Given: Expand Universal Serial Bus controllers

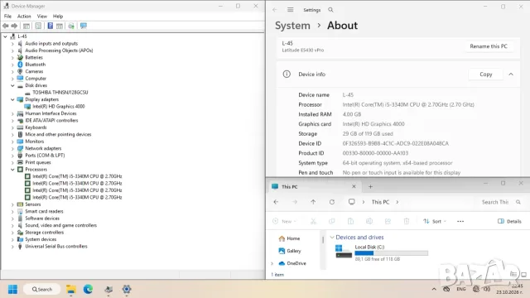Looking at the screenshot, I should (12, 247).
